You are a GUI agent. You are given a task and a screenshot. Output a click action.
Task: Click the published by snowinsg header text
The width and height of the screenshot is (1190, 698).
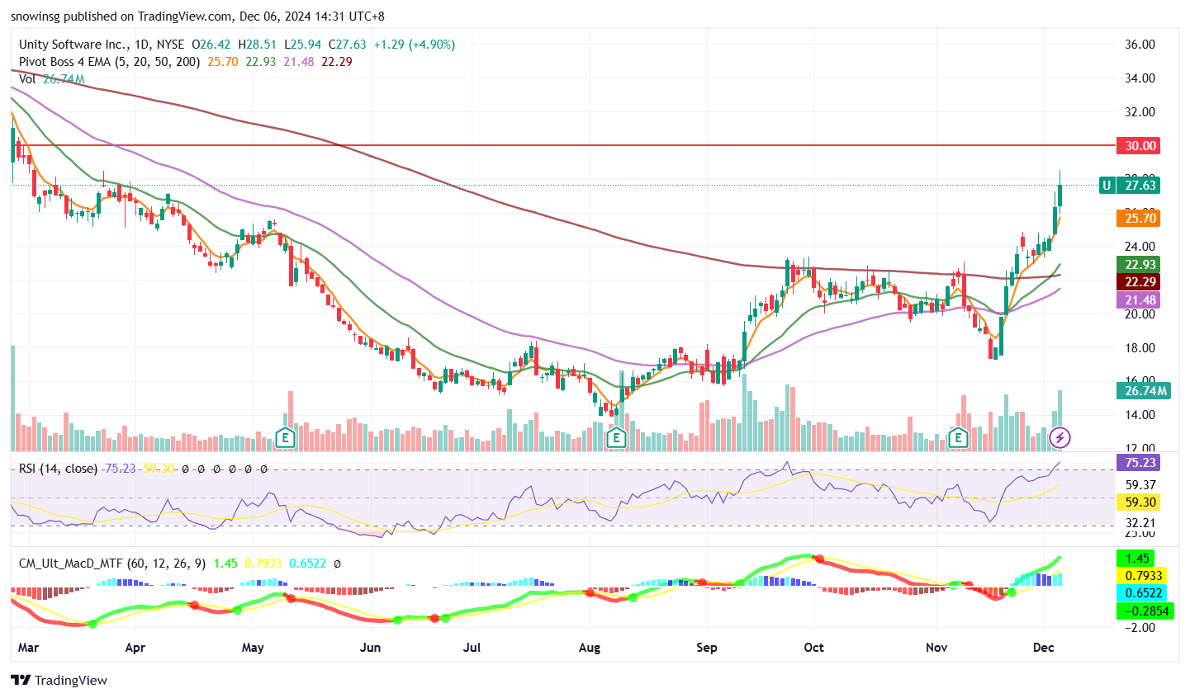point(197,16)
